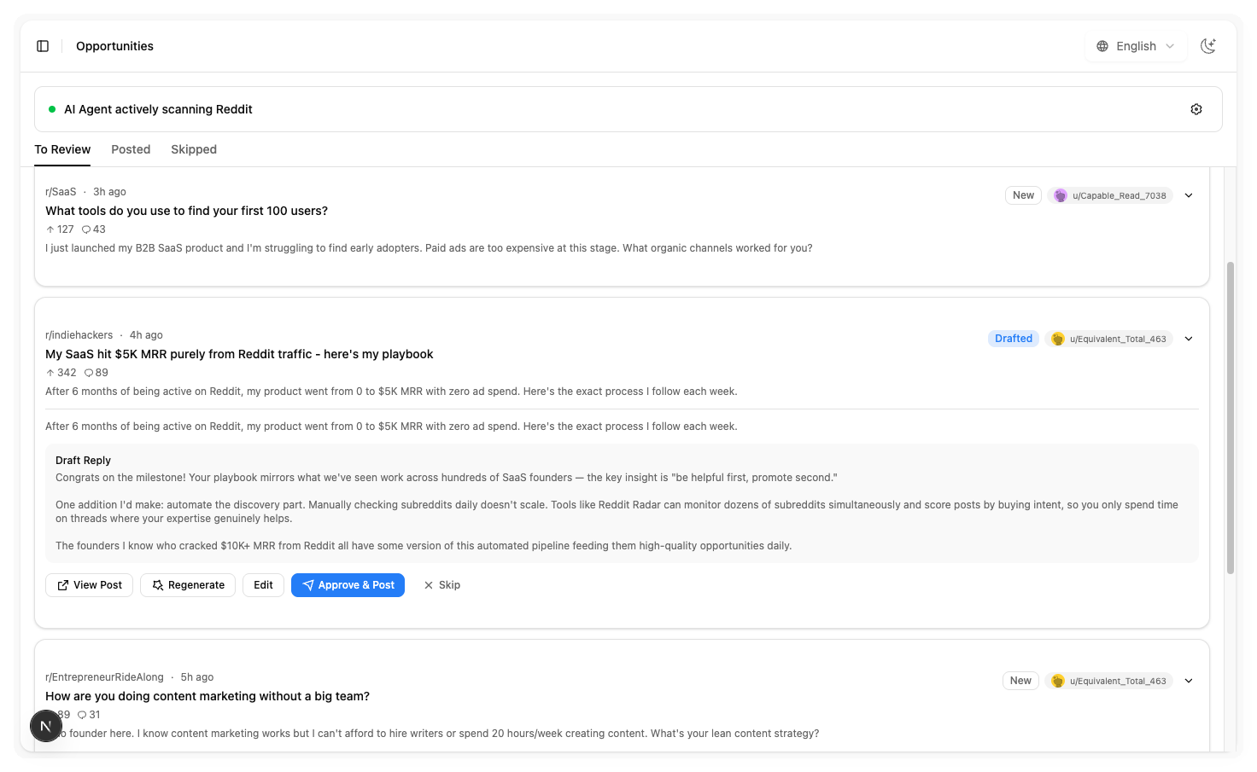This screenshot has height=772, width=1257.
Task: Toggle dark mode moon icon
Action: (1207, 46)
